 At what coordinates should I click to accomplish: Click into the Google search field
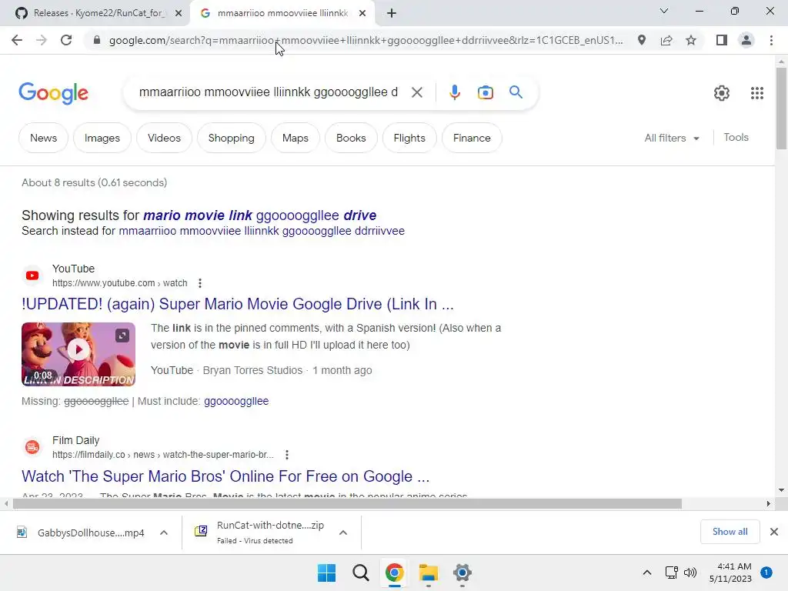[x=269, y=92]
